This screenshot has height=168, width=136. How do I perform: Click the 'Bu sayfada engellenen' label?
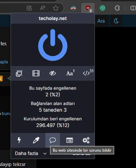tap(53, 88)
